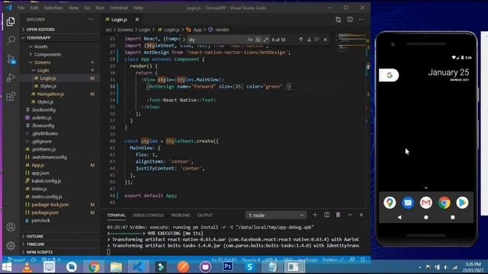This screenshot has width=488, height=274.
Task: Expand the Components folder
Action: [59, 54]
